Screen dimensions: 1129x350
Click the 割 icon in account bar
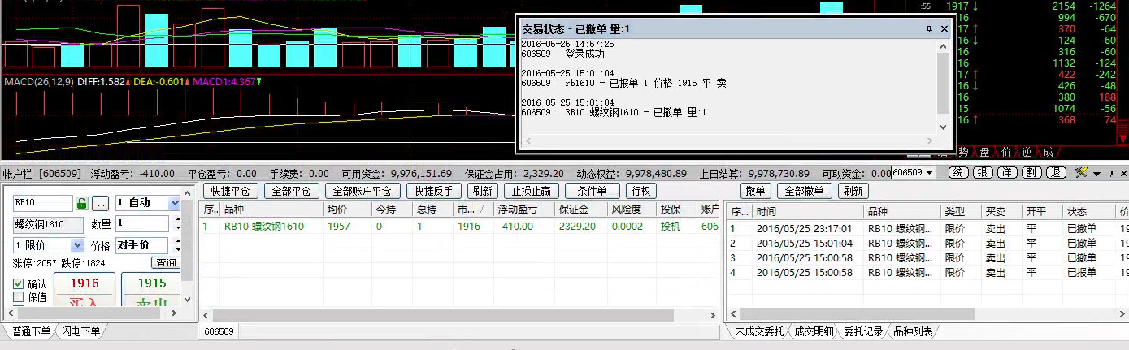point(1031,173)
